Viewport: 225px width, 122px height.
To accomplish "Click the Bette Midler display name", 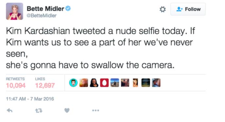I will tap(45, 9).
